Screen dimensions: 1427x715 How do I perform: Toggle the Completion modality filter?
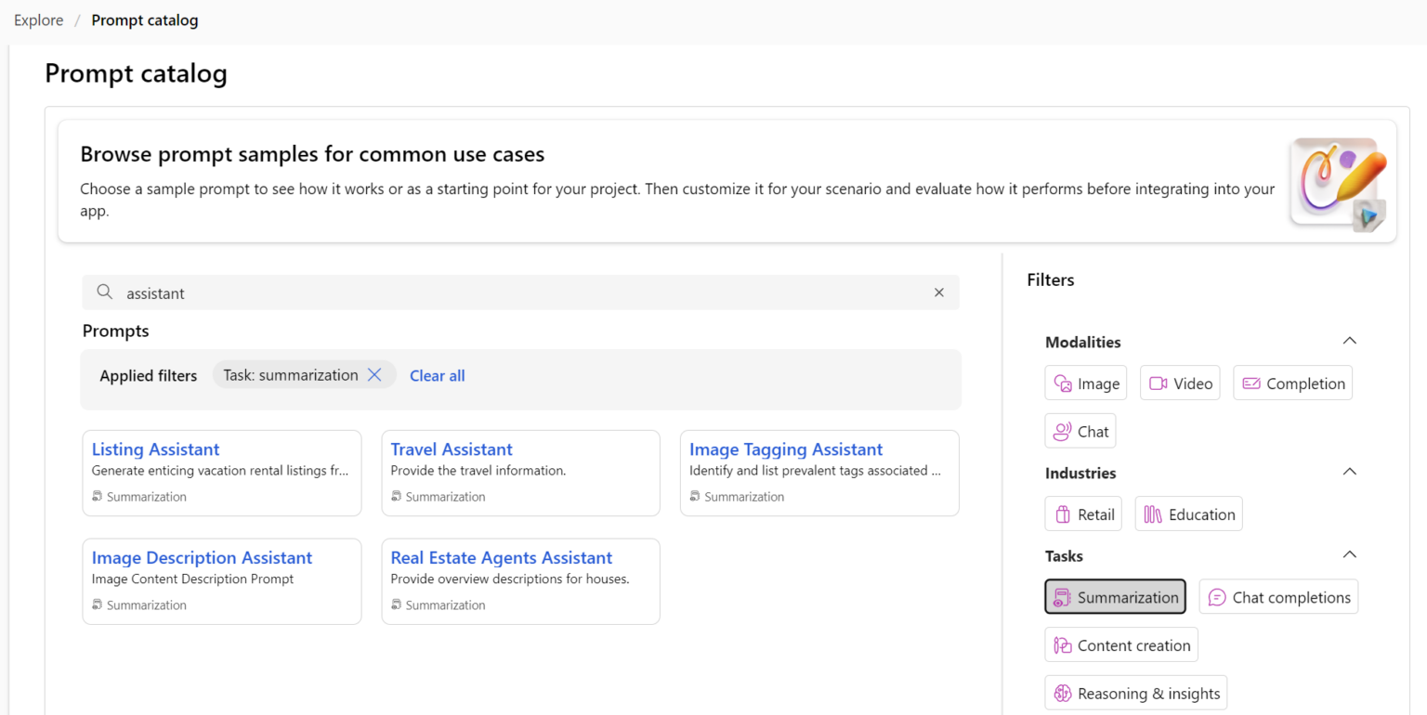coord(1292,383)
